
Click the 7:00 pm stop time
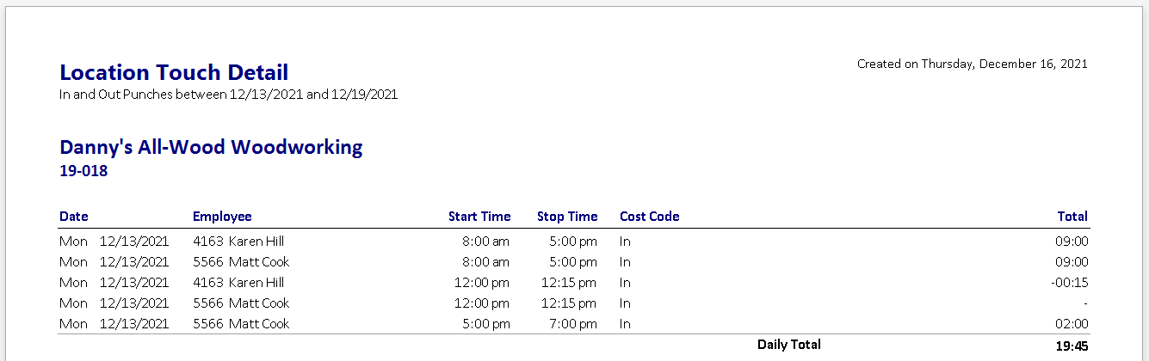click(x=570, y=324)
